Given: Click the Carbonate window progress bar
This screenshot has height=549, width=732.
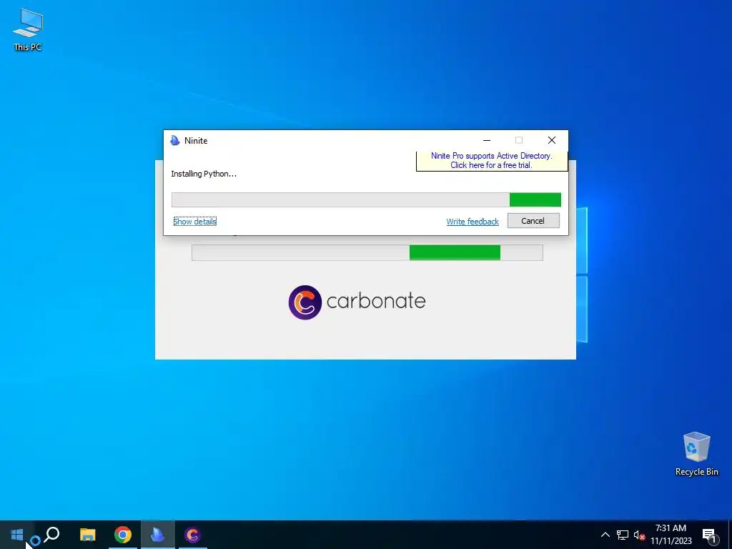Looking at the screenshot, I should [367, 252].
